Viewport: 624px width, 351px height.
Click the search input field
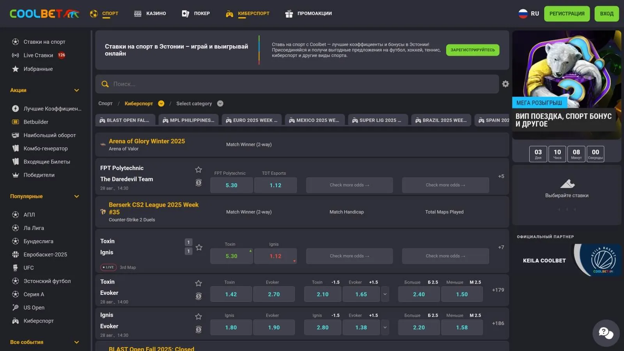tap(297, 84)
